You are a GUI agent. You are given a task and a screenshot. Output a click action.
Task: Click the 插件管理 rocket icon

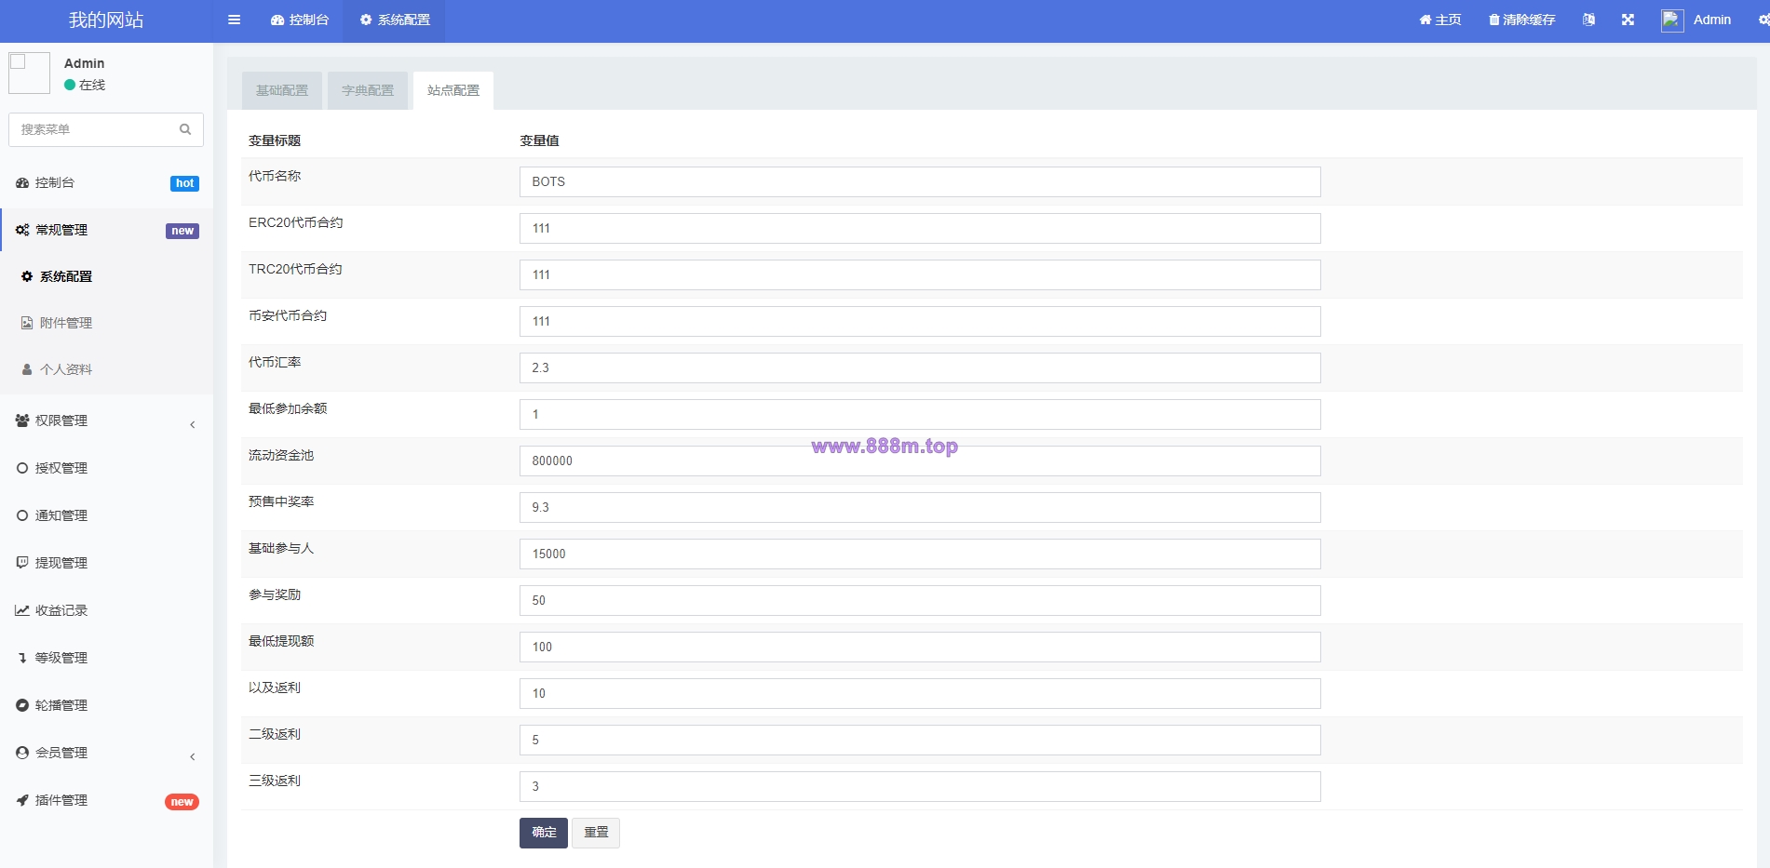click(22, 800)
